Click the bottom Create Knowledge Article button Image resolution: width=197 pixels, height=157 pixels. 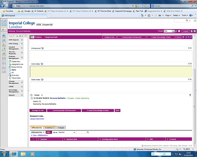(98, 110)
